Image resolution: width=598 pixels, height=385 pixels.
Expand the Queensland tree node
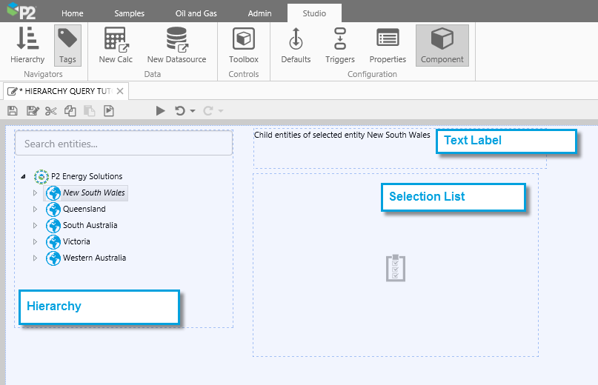pos(34,210)
